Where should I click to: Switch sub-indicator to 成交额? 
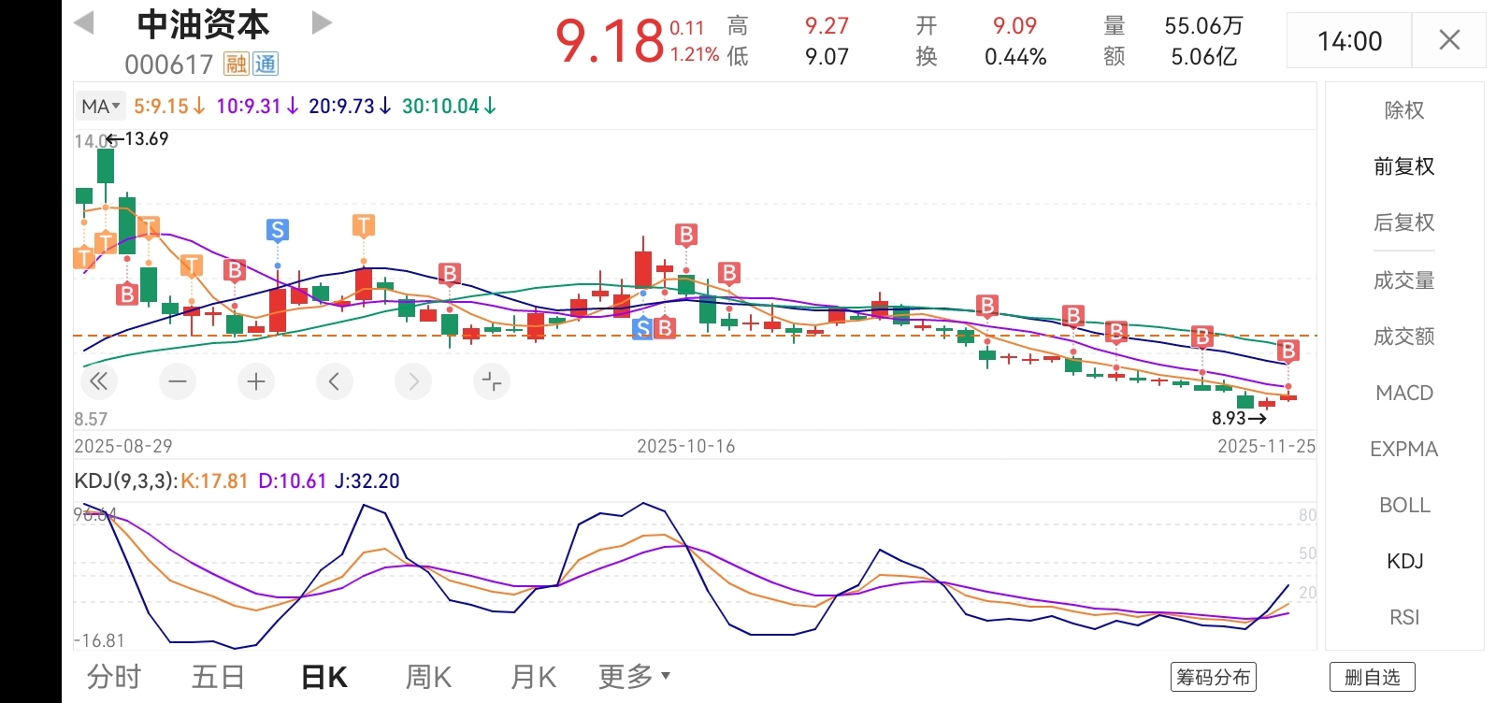click(x=1404, y=337)
